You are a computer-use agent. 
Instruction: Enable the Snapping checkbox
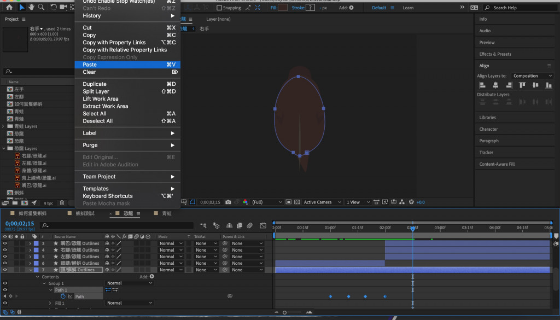[219, 8]
